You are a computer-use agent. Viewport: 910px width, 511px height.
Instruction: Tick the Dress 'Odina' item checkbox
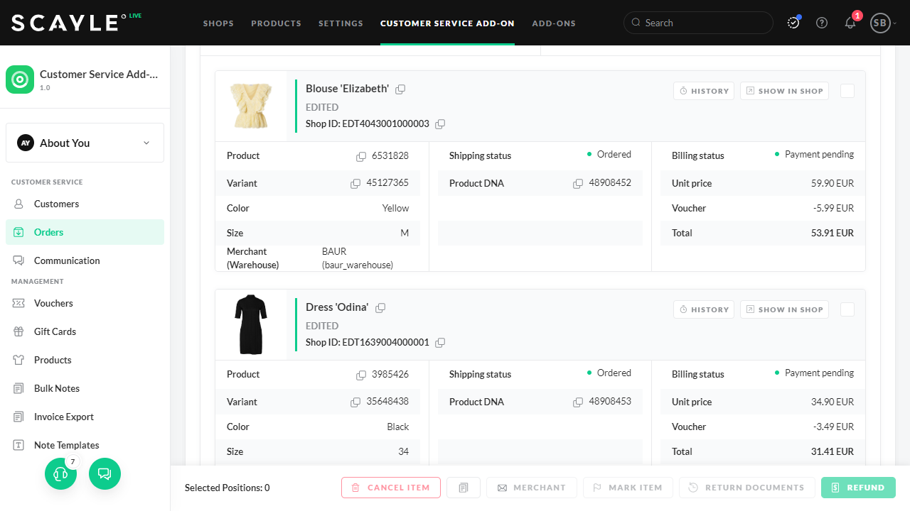(847, 309)
